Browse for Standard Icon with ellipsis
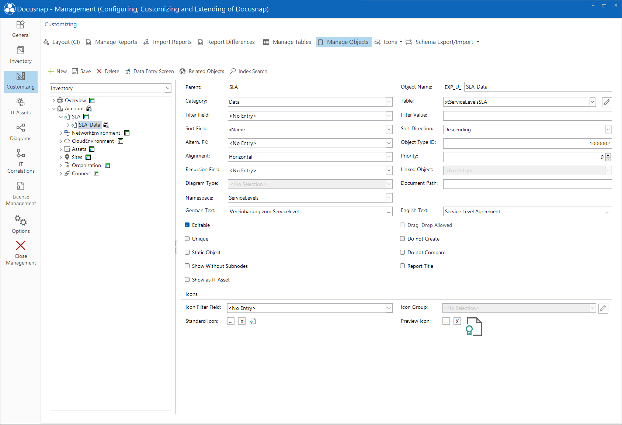This screenshot has height=425, width=622. click(x=231, y=321)
